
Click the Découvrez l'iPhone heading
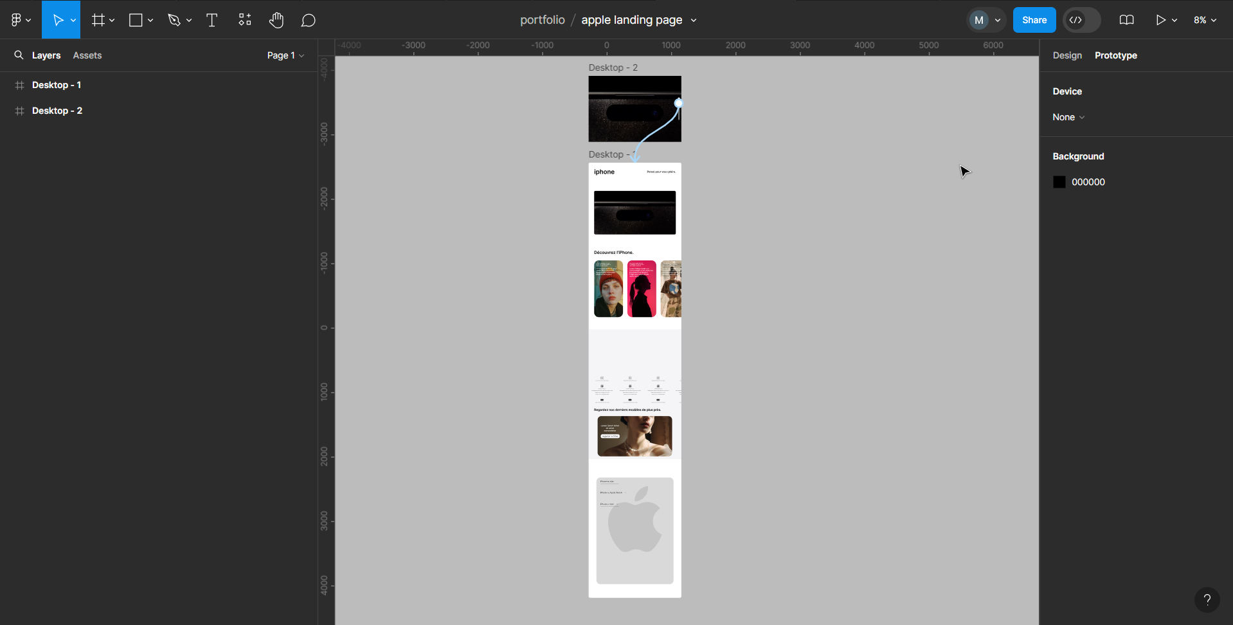pos(613,252)
